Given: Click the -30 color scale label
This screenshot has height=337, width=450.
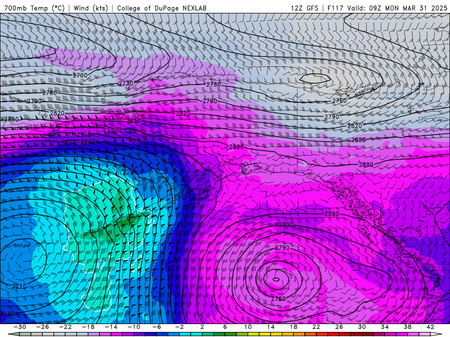Looking at the screenshot, I should pos(20,327).
